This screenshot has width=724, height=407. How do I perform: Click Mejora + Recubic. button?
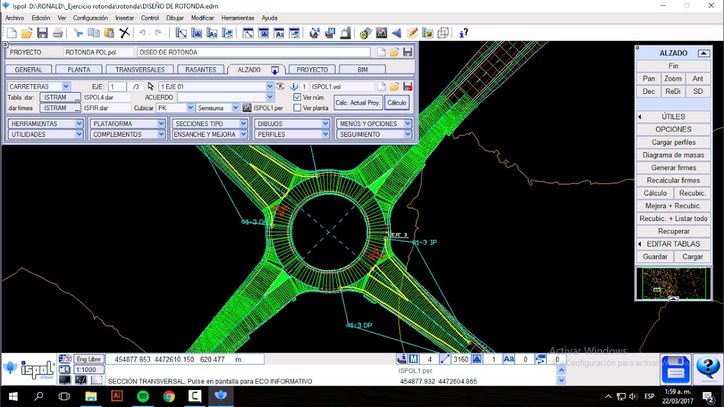point(673,206)
